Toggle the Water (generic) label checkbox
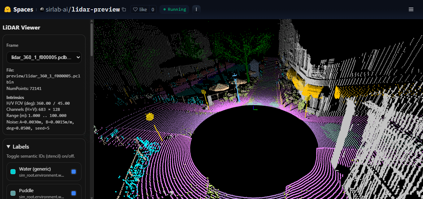The height and width of the screenshot is (199, 423). 74,172
